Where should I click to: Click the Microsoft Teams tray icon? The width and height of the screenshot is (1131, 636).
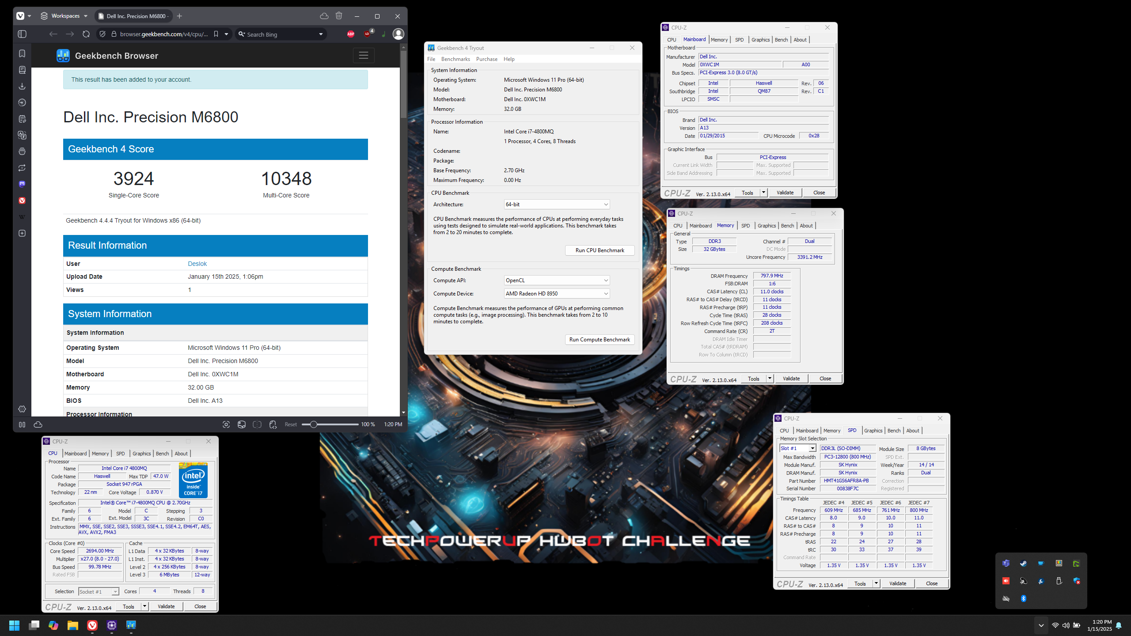coord(1006,563)
